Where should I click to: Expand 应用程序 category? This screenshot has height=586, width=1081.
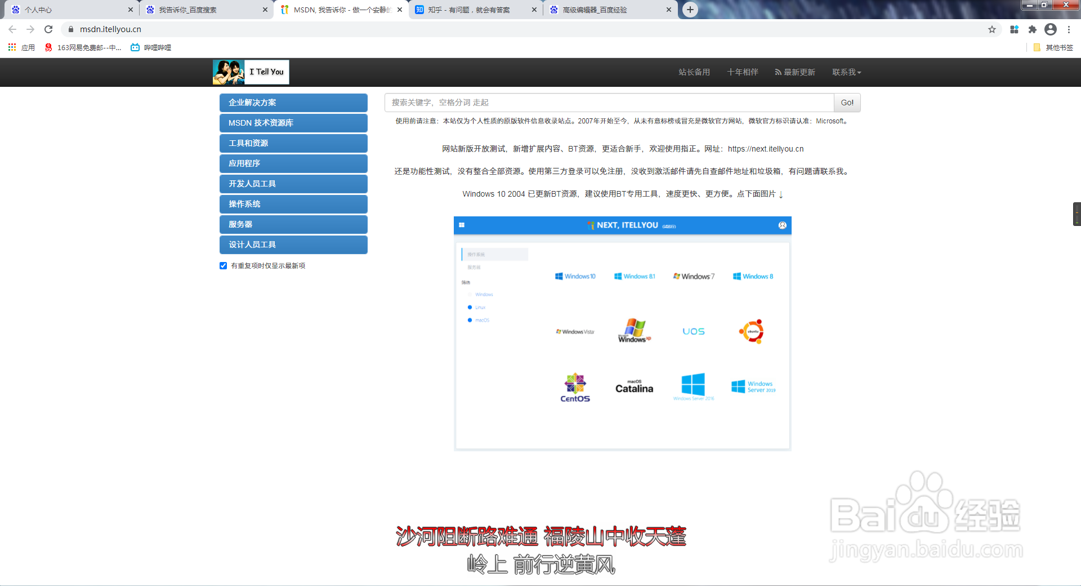(293, 163)
